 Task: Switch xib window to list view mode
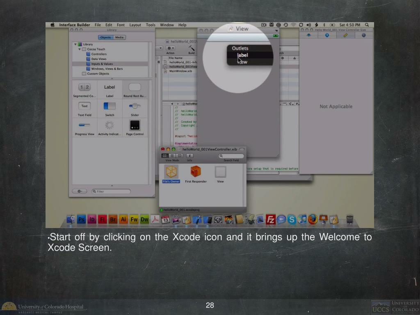click(x=172, y=155)
